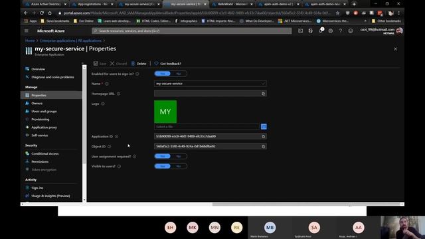Set Visible to users to No
The image size is (425, 239).
179,167
